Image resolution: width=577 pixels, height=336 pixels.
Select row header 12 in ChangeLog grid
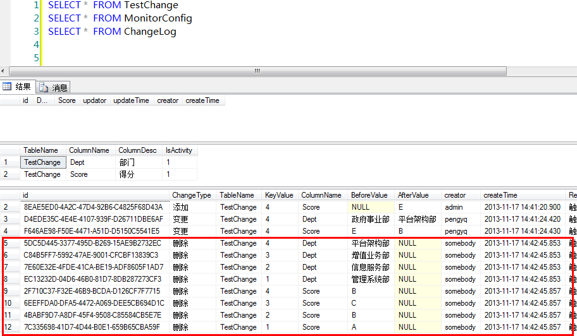[x=10, y=327]
